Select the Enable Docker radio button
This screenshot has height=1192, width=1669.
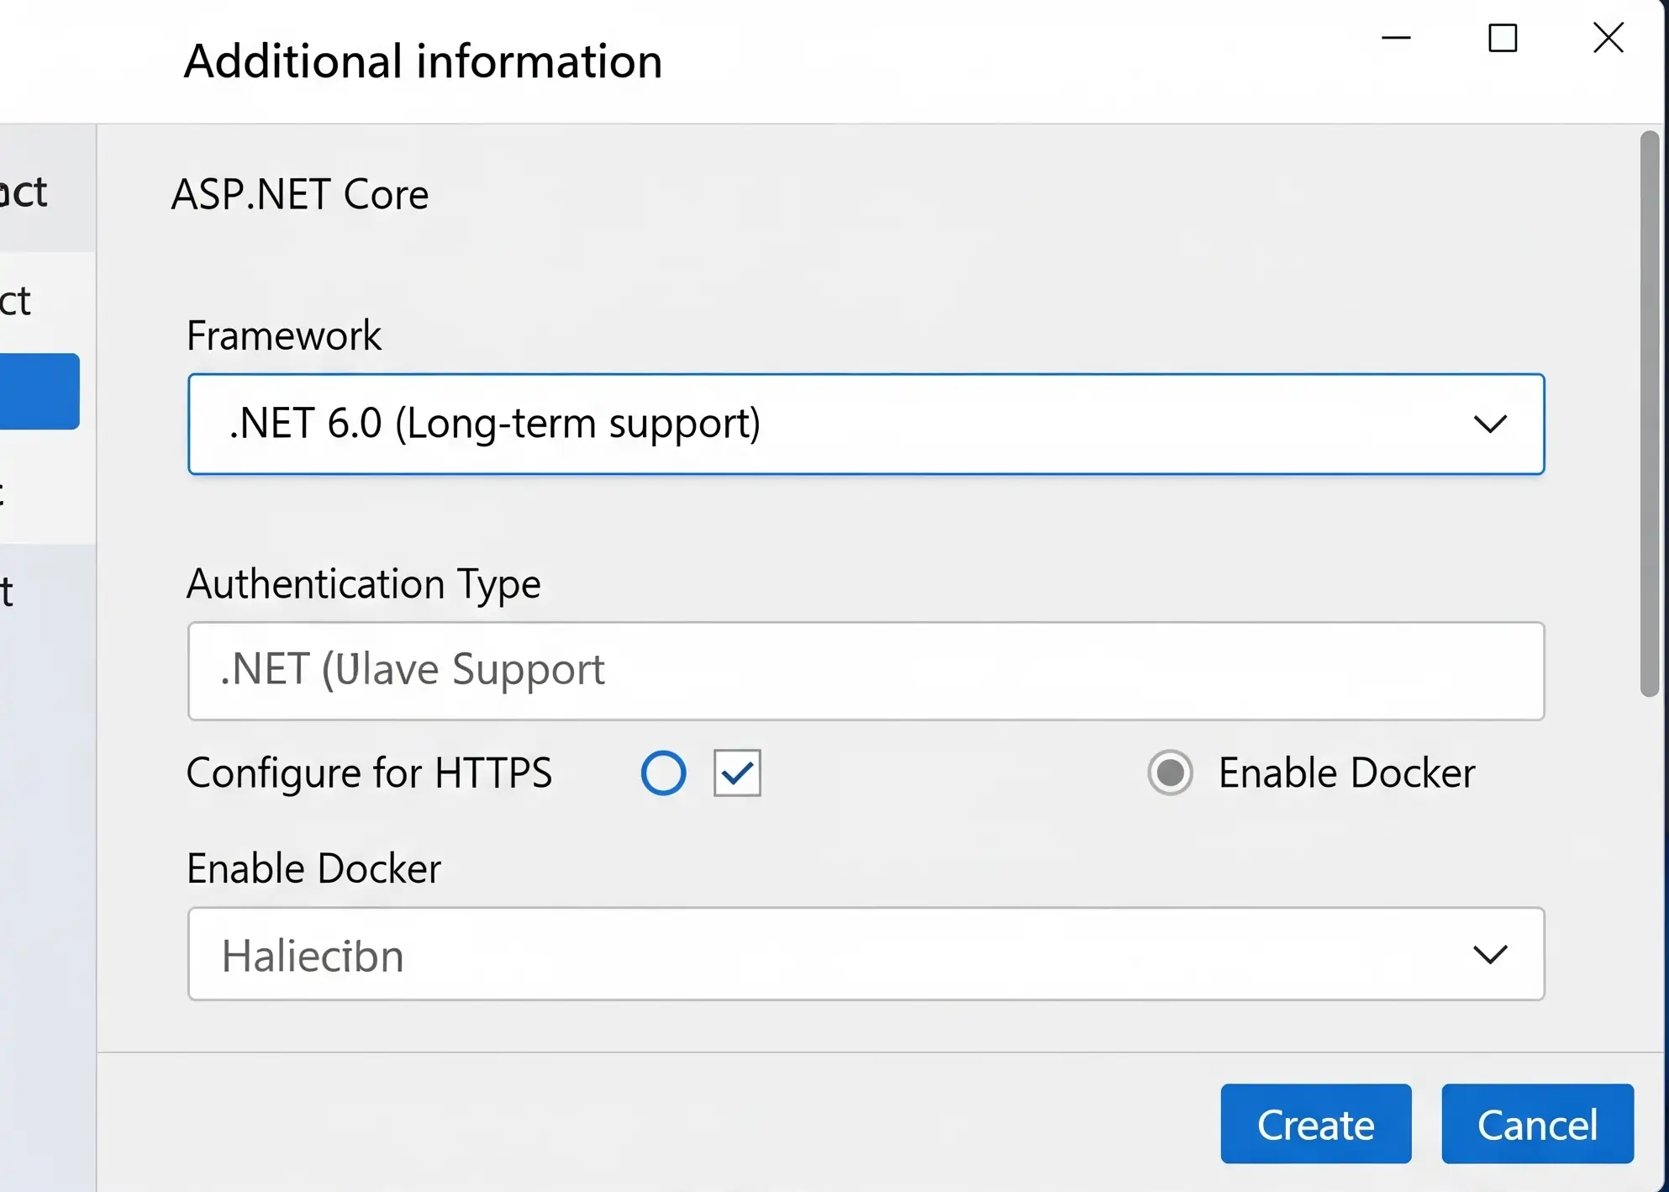[x=1170, y=773]
